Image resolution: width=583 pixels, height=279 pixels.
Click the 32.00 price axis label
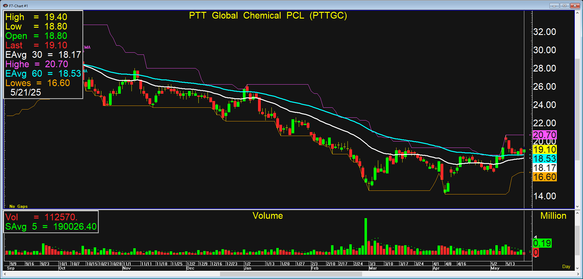[x=545, y=32]
